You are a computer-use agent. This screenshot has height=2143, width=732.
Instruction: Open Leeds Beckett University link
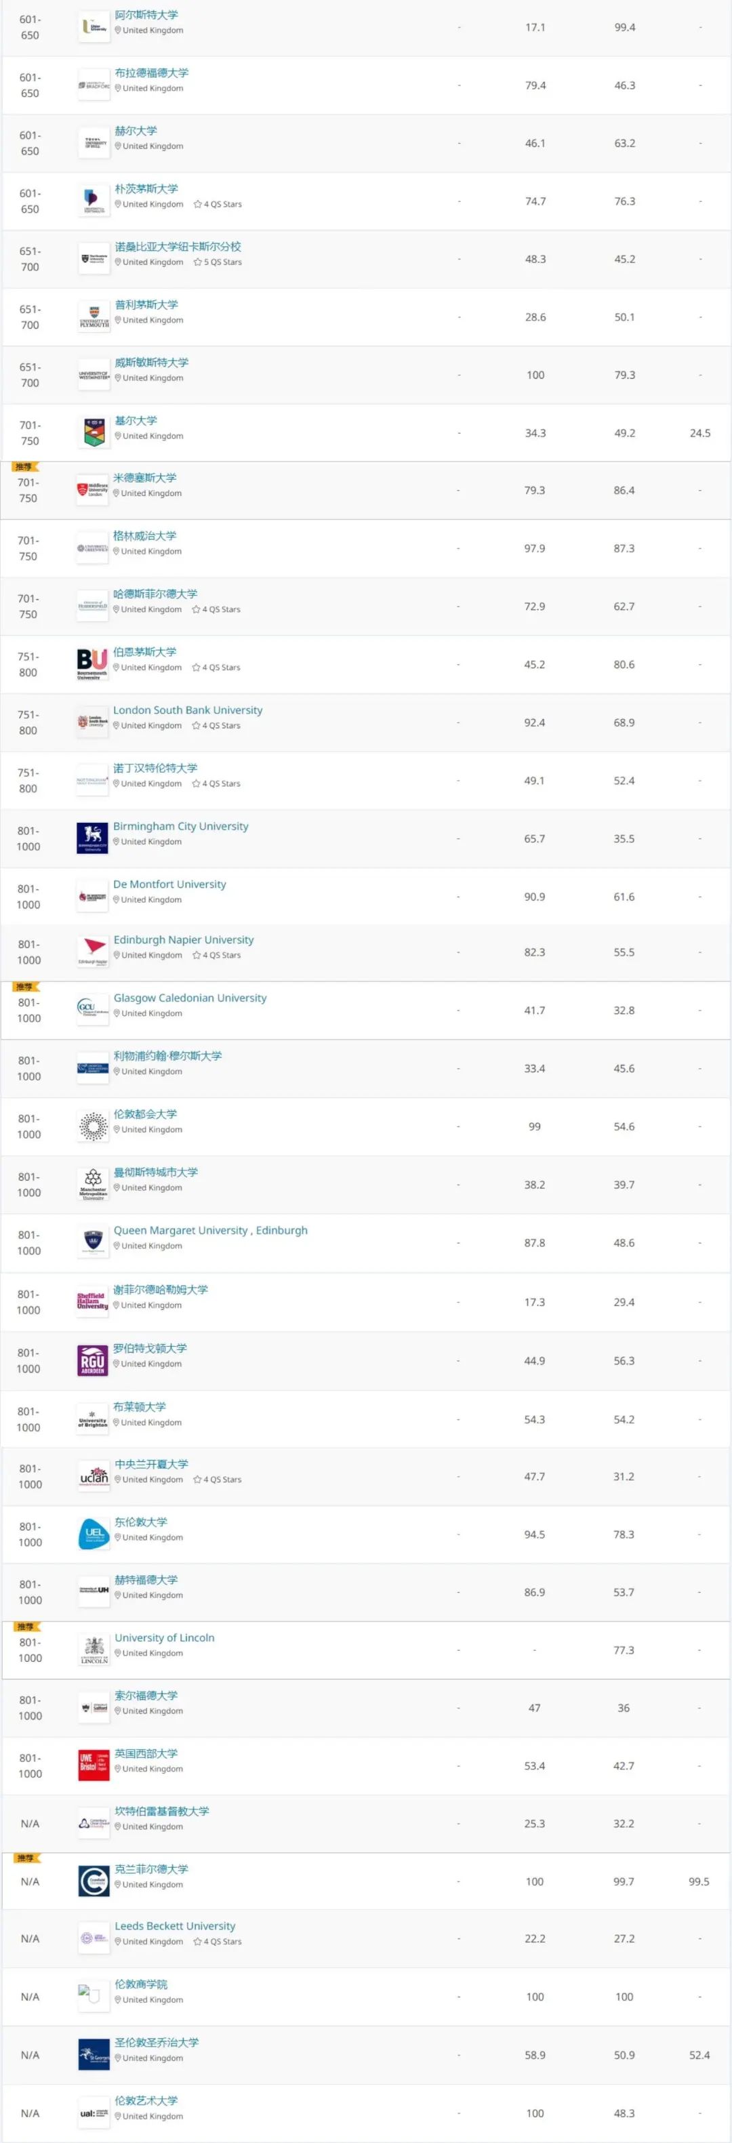pyautogui.click(x=176, y=1926)
